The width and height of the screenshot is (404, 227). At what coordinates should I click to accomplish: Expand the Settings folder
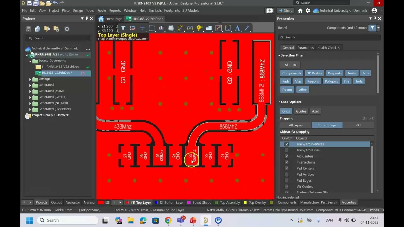(30, 79)
